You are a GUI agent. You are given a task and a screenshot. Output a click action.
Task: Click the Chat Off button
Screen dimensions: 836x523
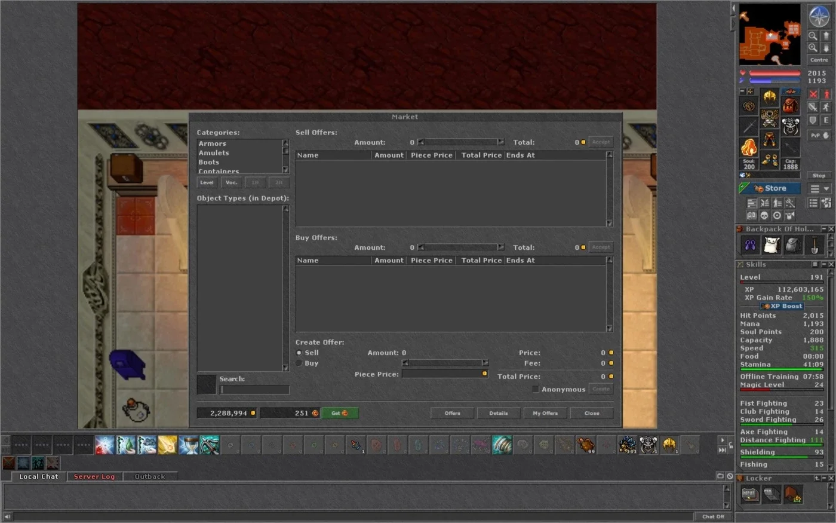click(x=713, y=516)
